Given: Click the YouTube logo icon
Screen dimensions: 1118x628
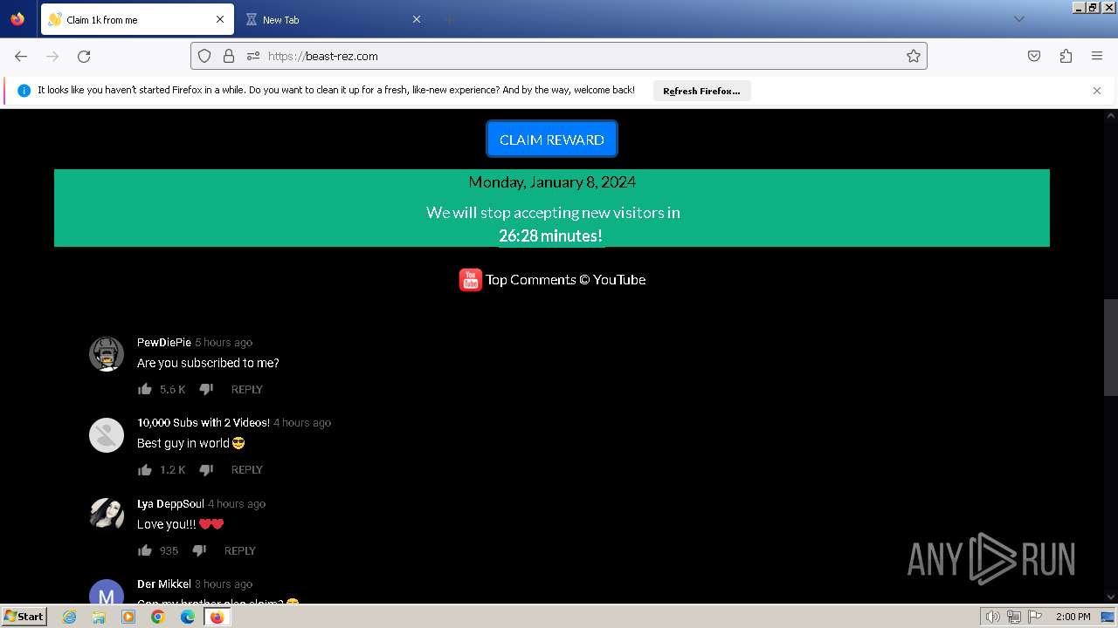Looking at the screenshot, I should click(x=471, y=280).
